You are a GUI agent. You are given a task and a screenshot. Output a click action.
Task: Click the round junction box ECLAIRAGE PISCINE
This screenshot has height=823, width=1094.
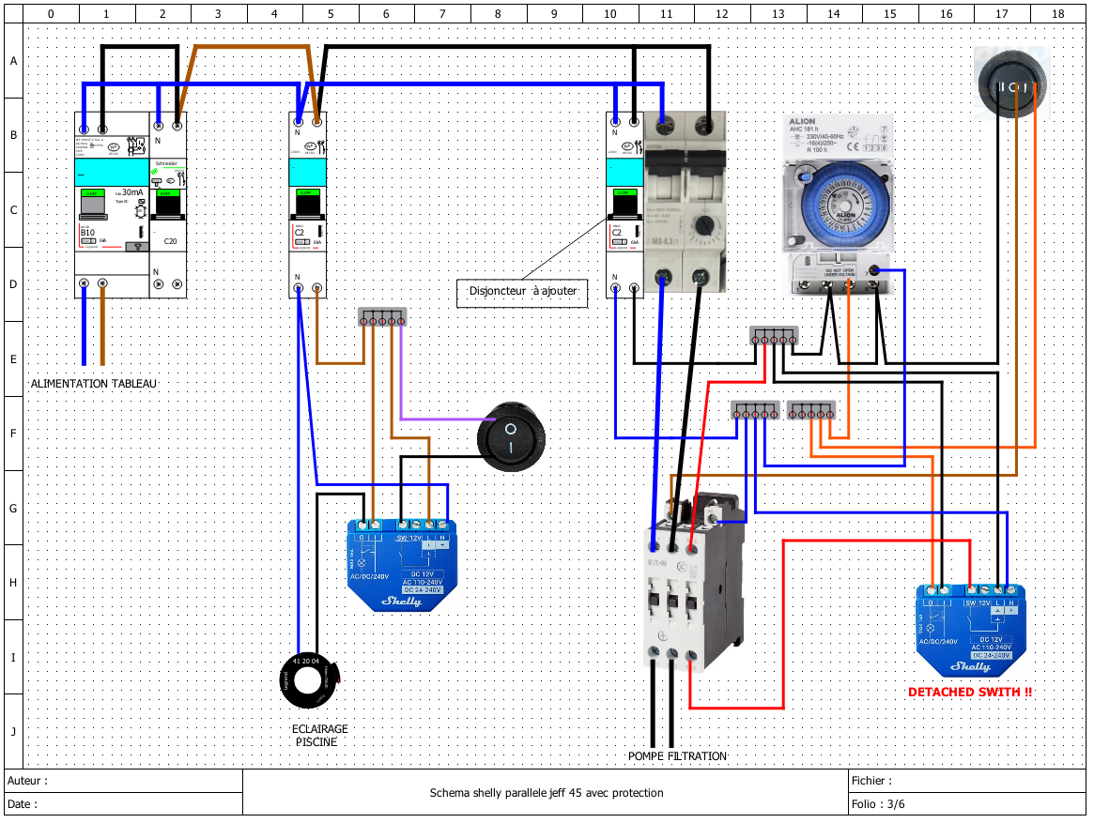309,680
